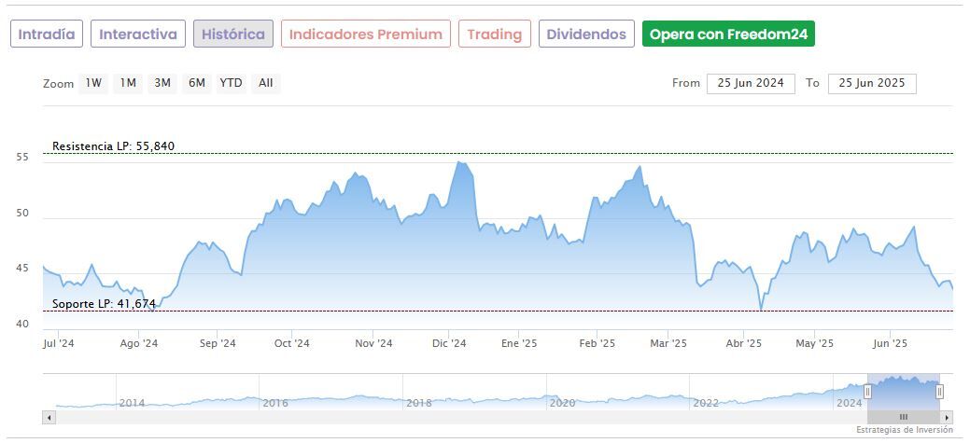Click the To date field

[872, 83]
